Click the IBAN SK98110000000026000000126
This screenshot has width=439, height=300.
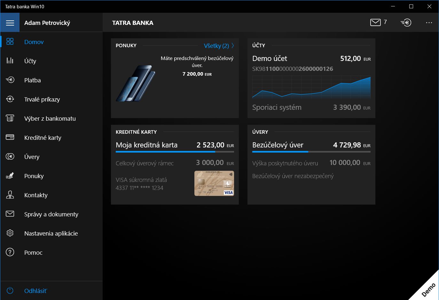[293, 69]
